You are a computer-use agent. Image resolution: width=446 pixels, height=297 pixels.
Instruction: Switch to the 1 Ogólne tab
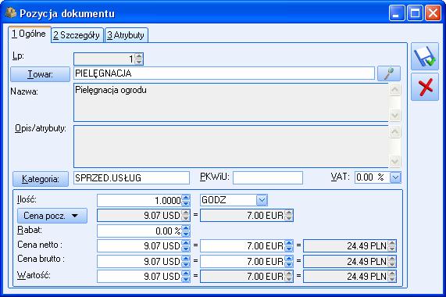point(30,34)
